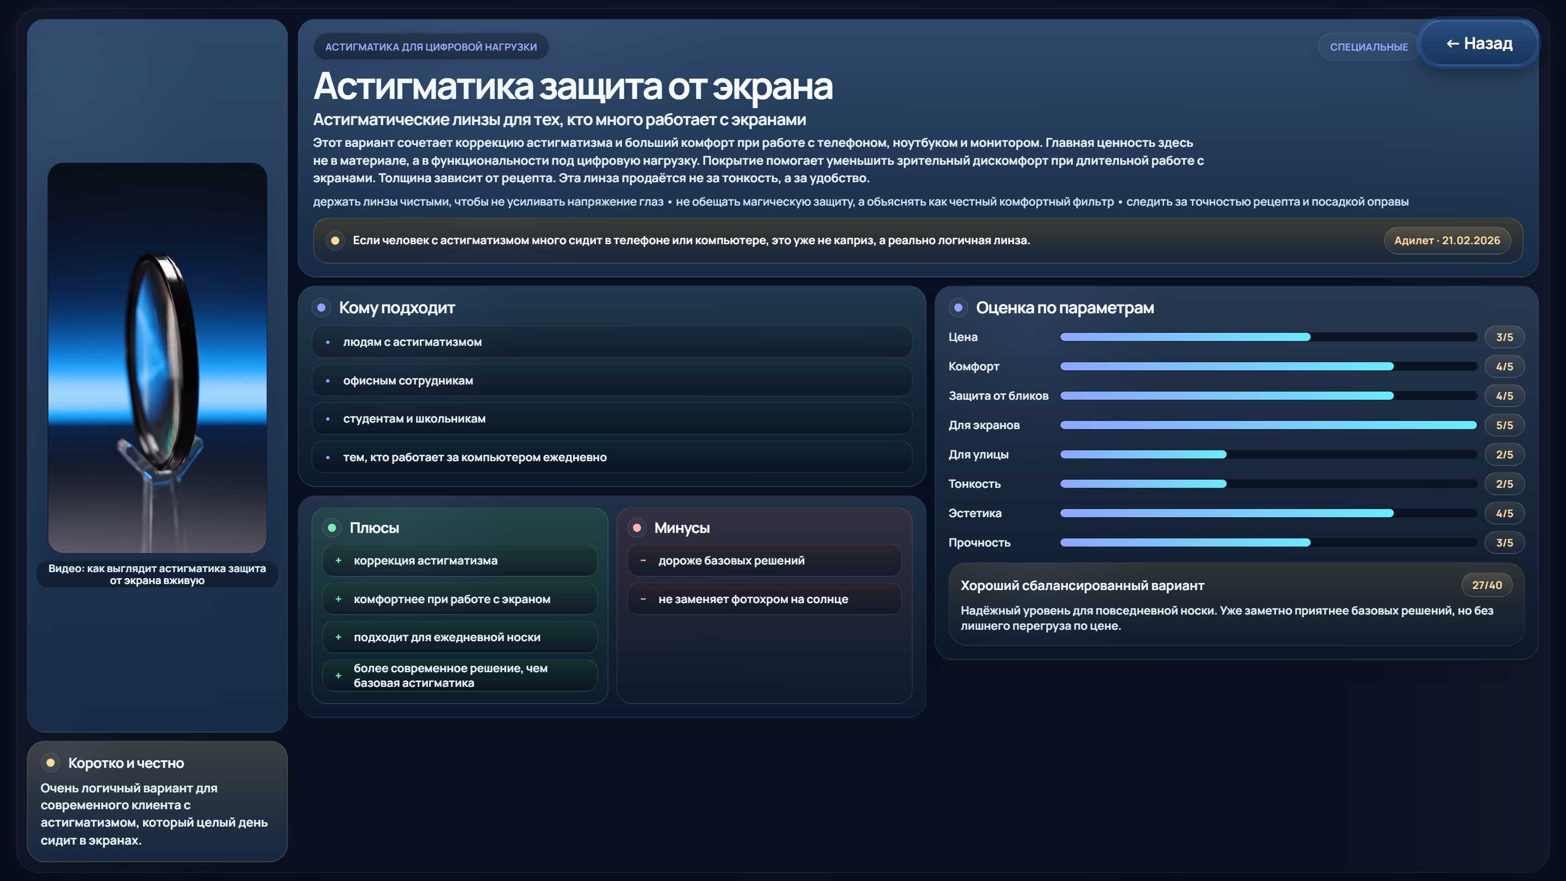The width and height of the screenshot is (1566, 881).
Task: Click the digital load category badge
Action: (x=431, y=47)
